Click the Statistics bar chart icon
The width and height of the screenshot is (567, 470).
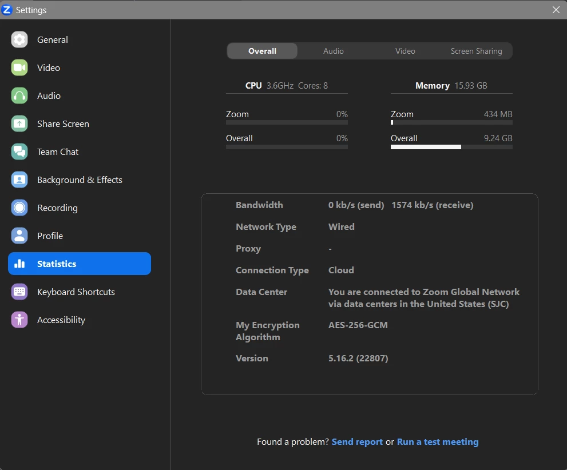point(19,264)
